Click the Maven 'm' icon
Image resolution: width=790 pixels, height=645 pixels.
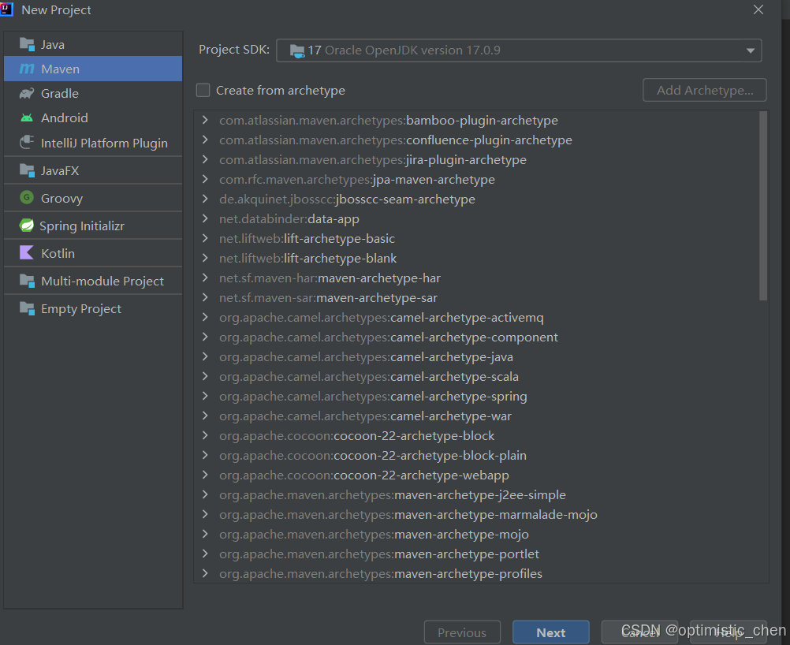tap(27, 69)
